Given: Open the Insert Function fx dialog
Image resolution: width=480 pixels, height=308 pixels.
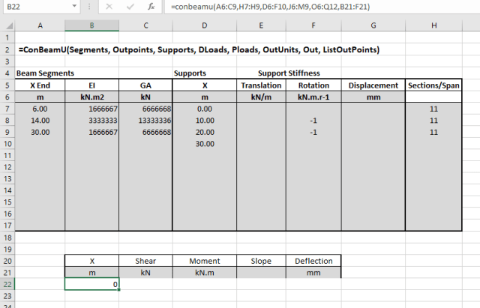Looking at the screenshot, I should click(x=151, y=7).
